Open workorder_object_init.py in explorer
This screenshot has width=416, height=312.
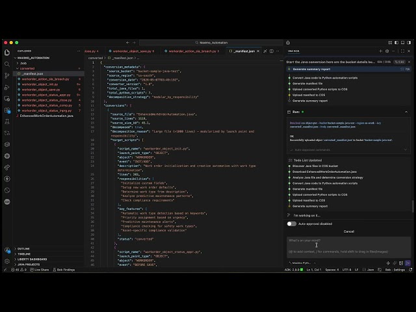click(40, 84)
